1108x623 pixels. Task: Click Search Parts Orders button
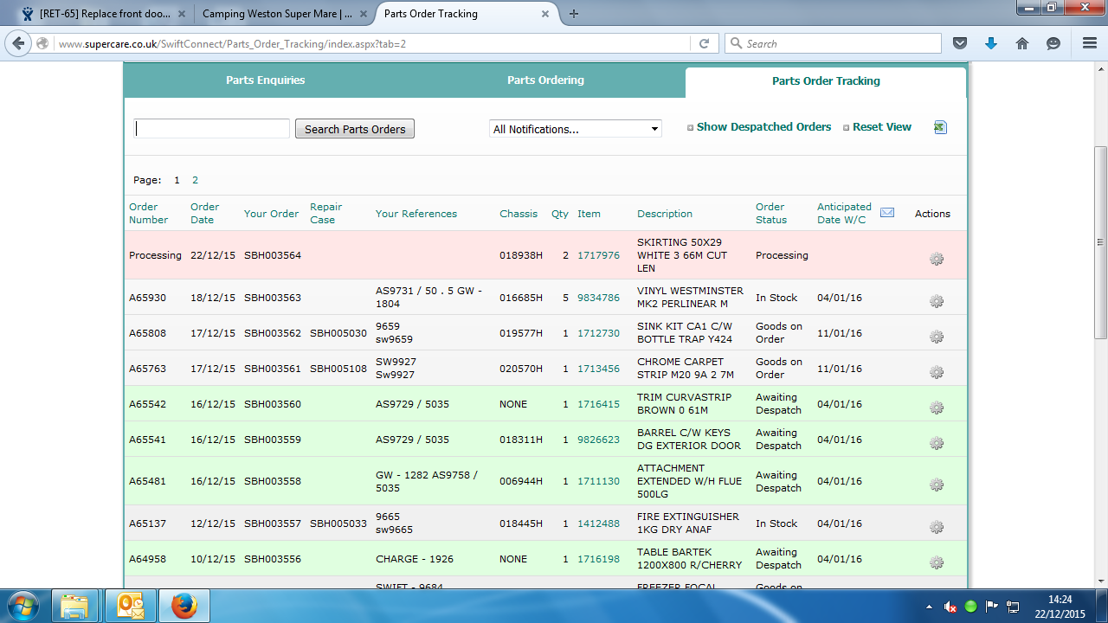[355, 129]
